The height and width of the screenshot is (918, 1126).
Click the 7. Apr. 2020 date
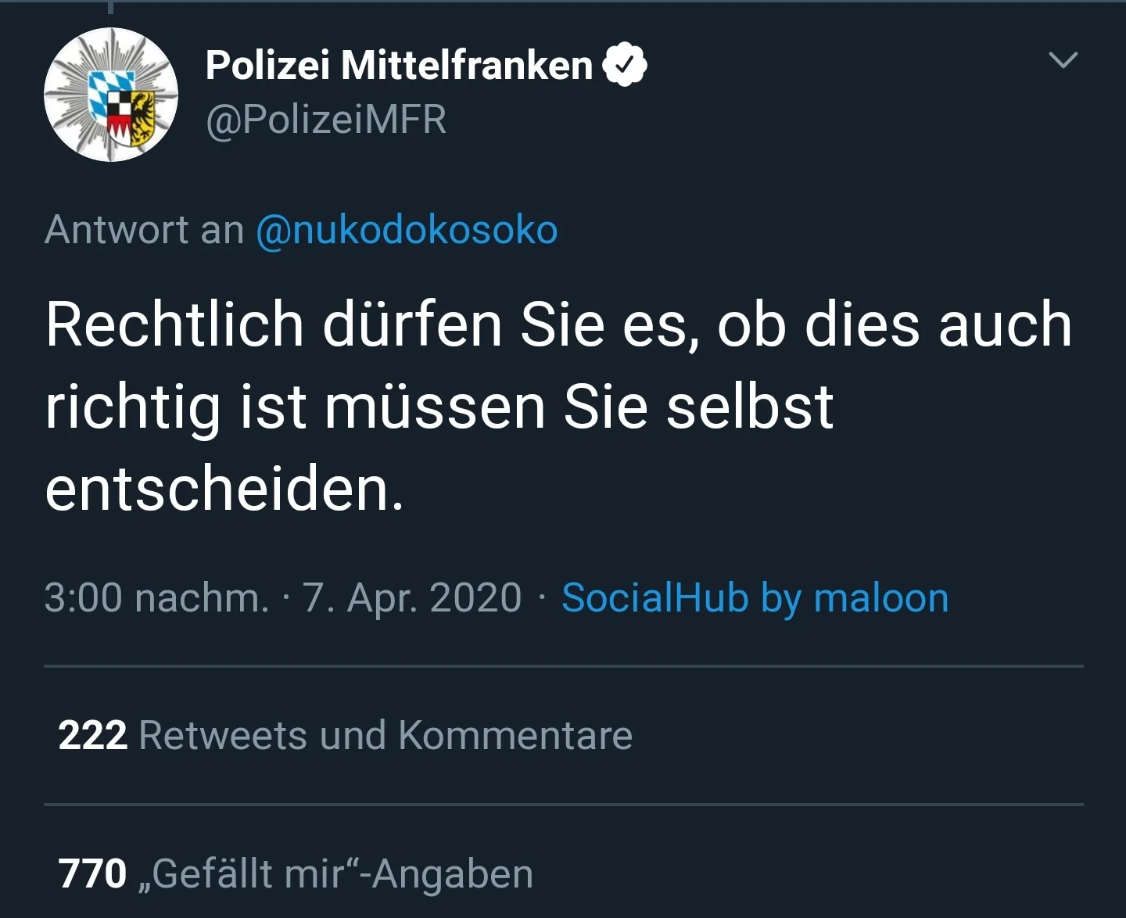[412, 598]
